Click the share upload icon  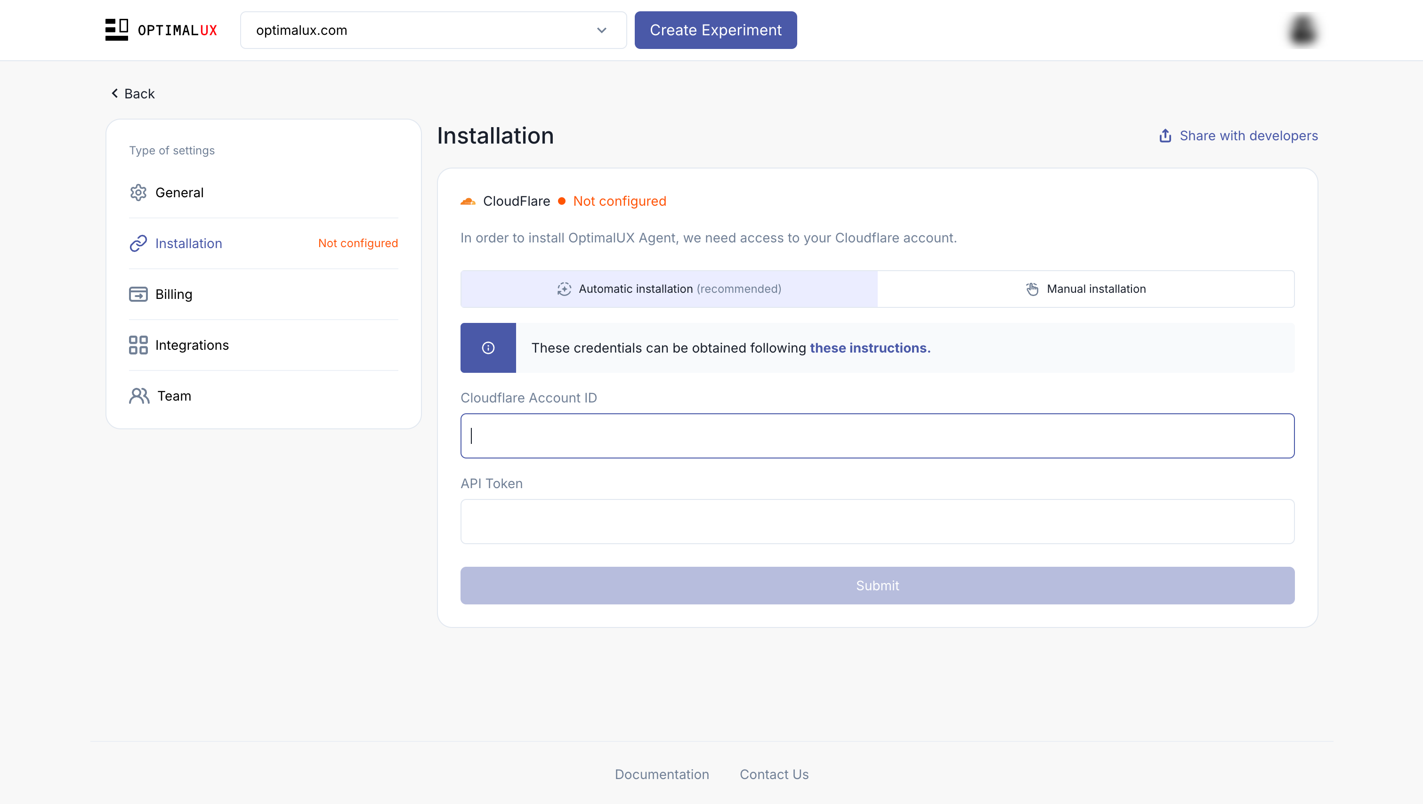[x=1165, y=136]
